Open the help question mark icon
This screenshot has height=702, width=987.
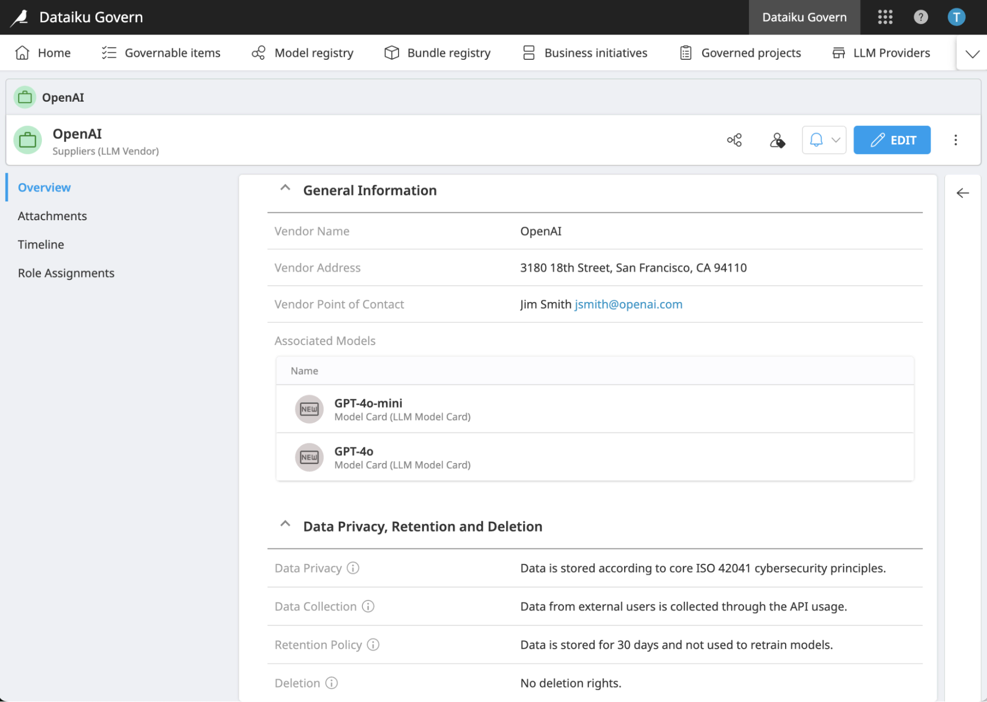coord(921,17)
